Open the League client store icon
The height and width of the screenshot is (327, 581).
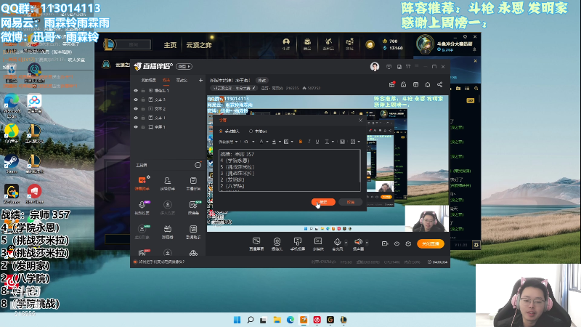click(x=349, y=44)
